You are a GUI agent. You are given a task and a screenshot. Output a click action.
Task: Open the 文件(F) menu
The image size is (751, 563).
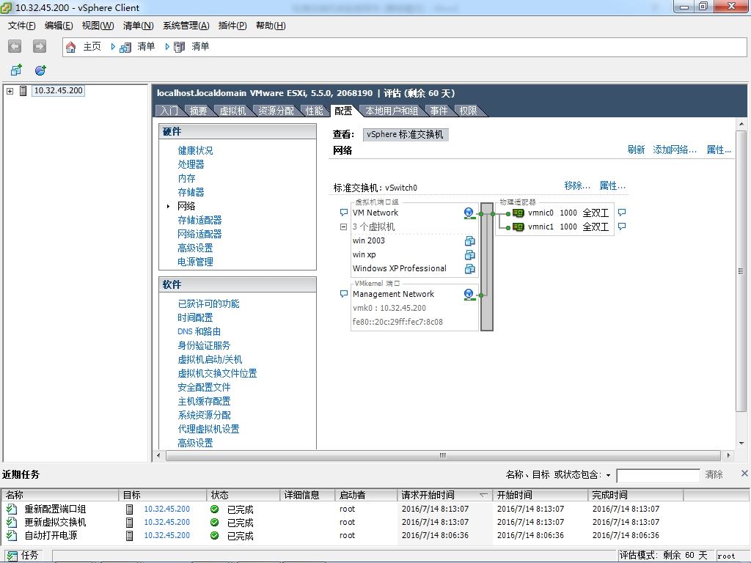click(x=21, y=26)
